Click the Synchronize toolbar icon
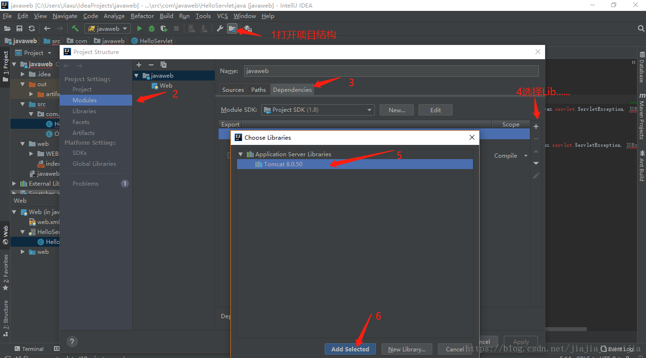646x358 pixels. 32,28
